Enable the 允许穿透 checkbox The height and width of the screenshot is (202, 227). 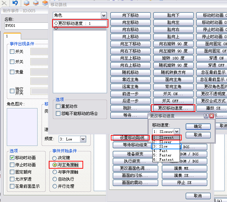[x=12, y=179]
